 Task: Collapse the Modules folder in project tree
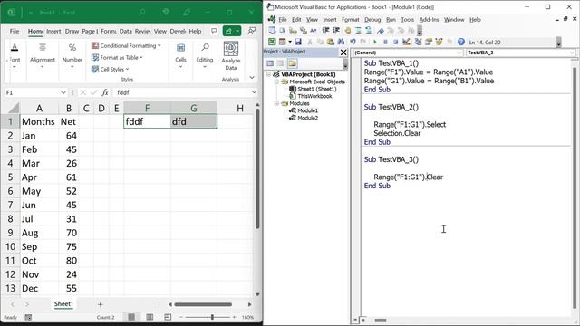coord(276,103)
